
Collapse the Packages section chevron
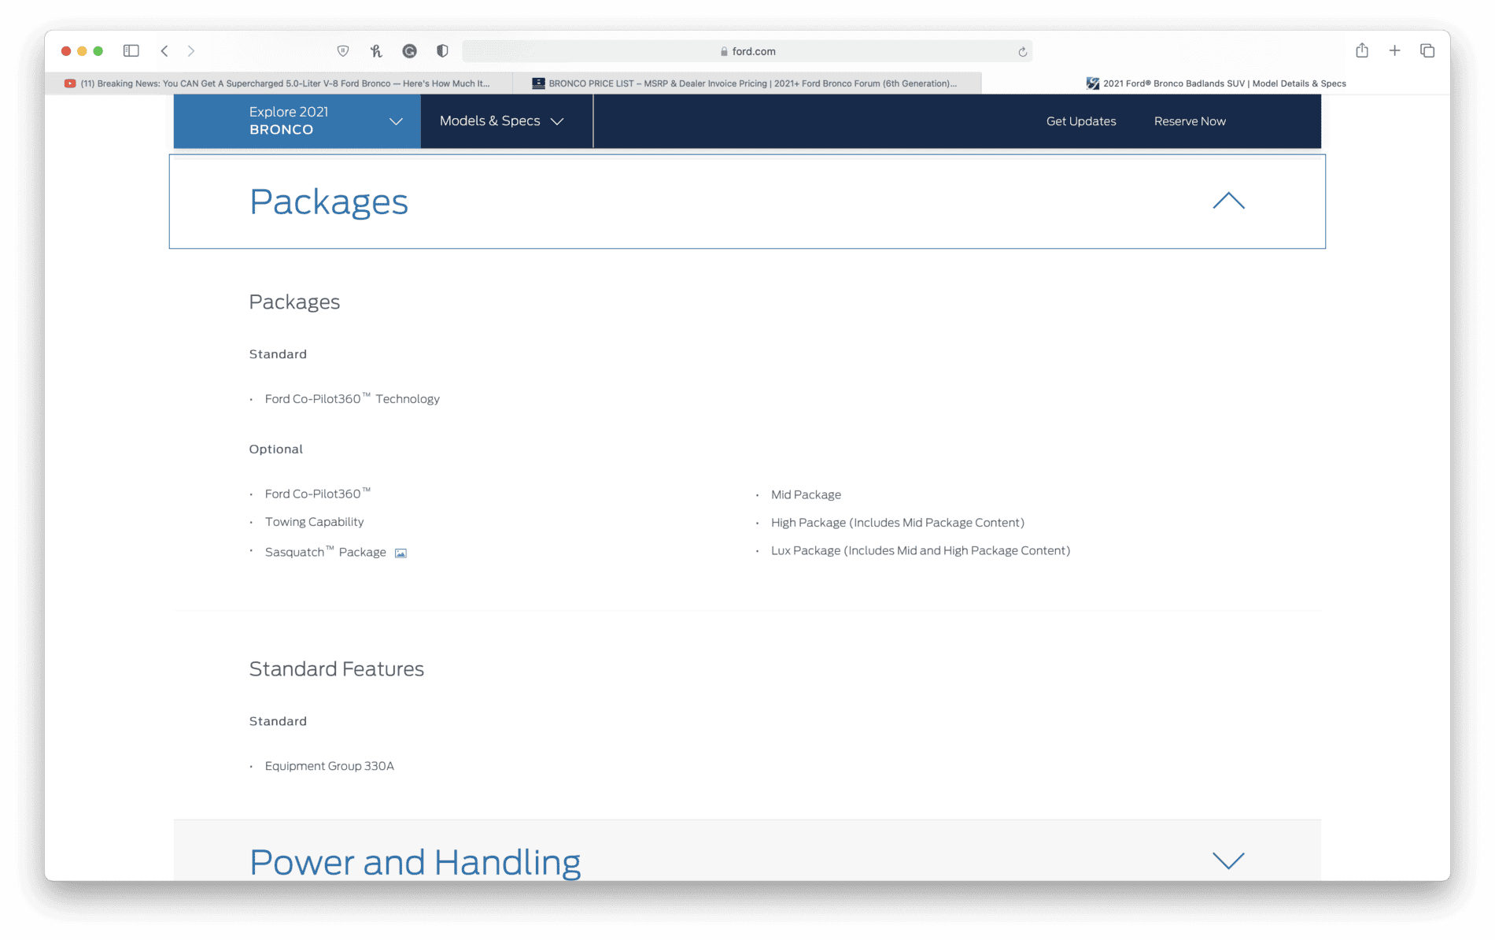click(1228, 201)
